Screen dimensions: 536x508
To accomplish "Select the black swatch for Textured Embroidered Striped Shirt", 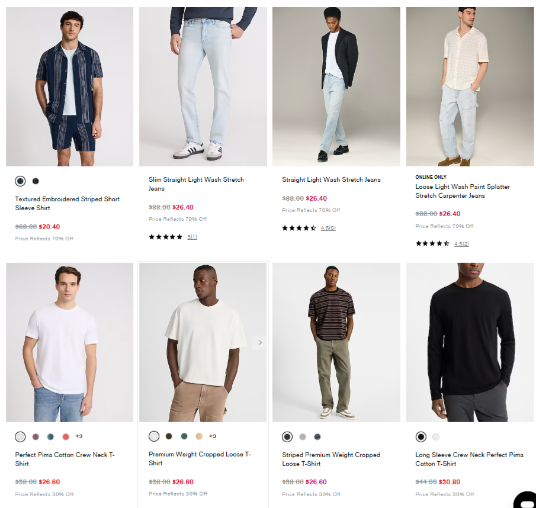I will click(36, 181).
